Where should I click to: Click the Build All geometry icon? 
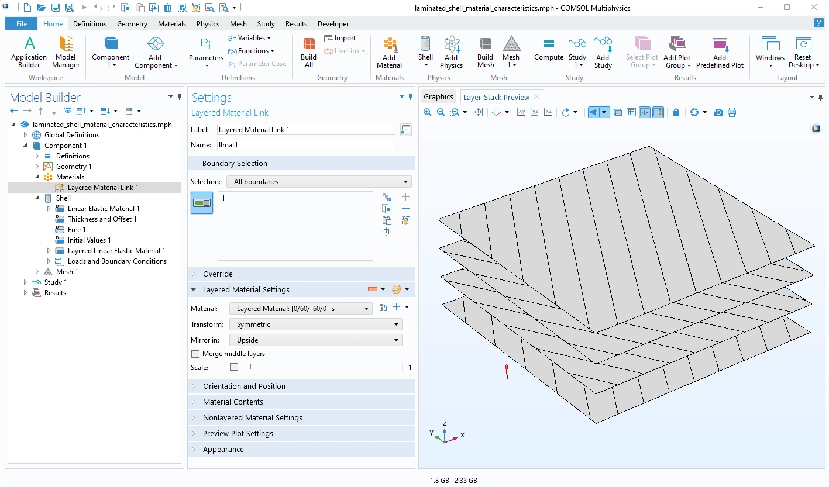click(x=308, y=51)
